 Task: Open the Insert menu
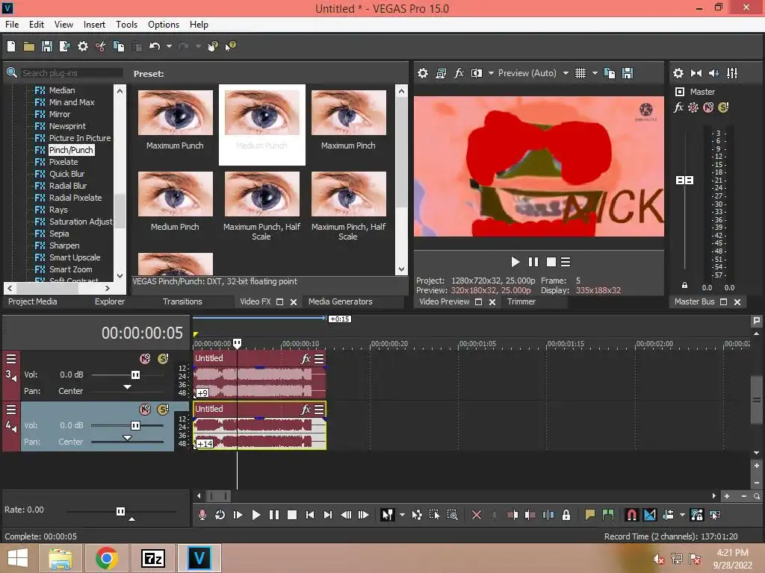(x=94, y=25)
